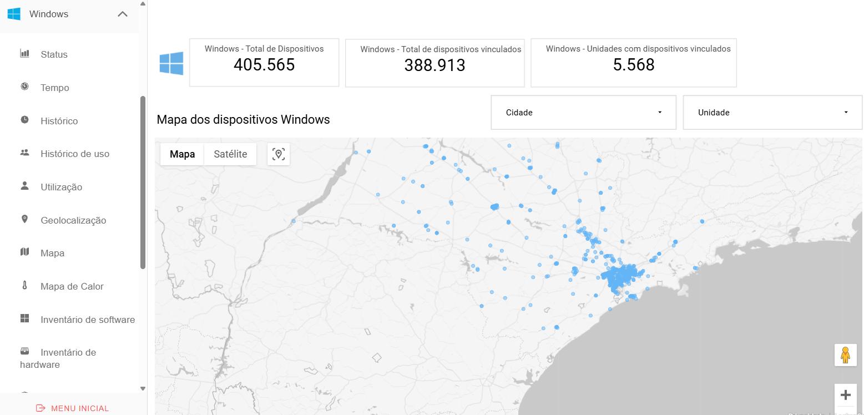
Task: Click the Histórico clock icon
Action: tap(24, 120)
